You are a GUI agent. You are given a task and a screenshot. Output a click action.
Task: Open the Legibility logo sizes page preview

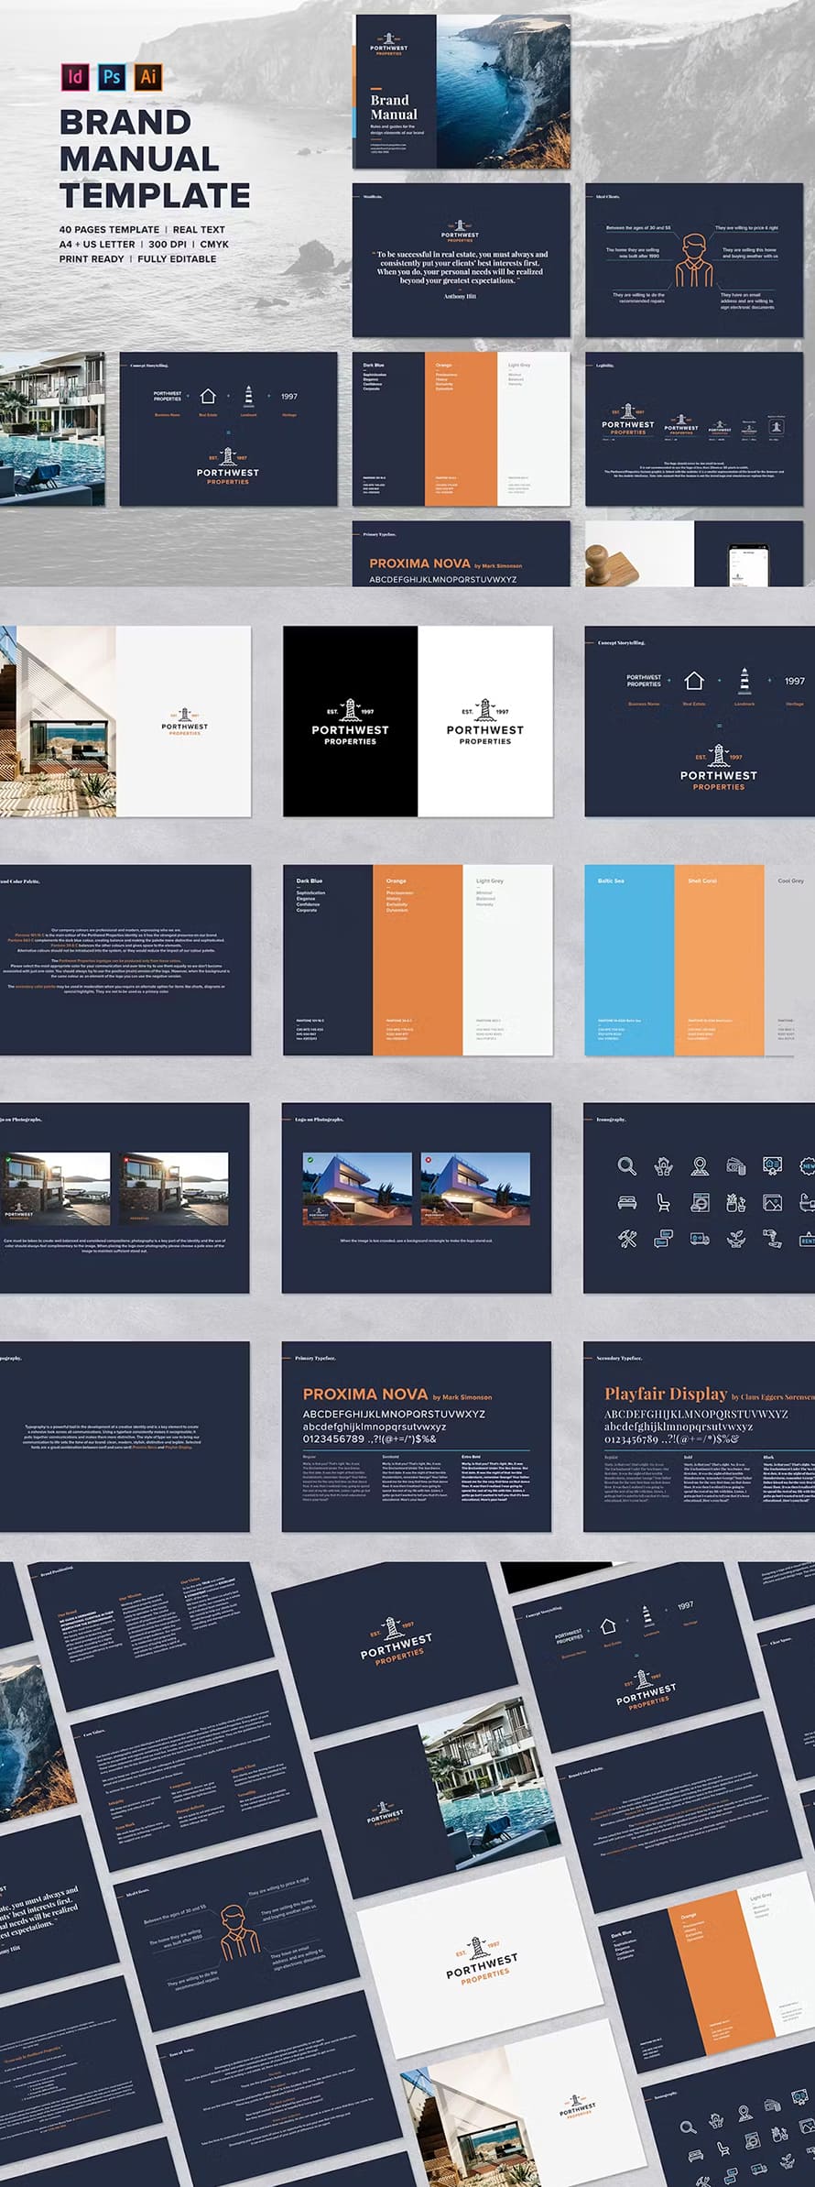point(694,429)
